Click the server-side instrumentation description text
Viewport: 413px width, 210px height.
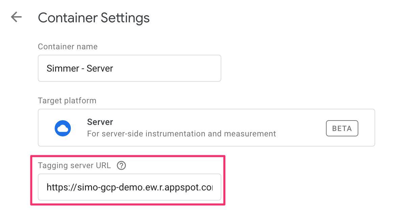pyautogui.click(x=182, y=134)
